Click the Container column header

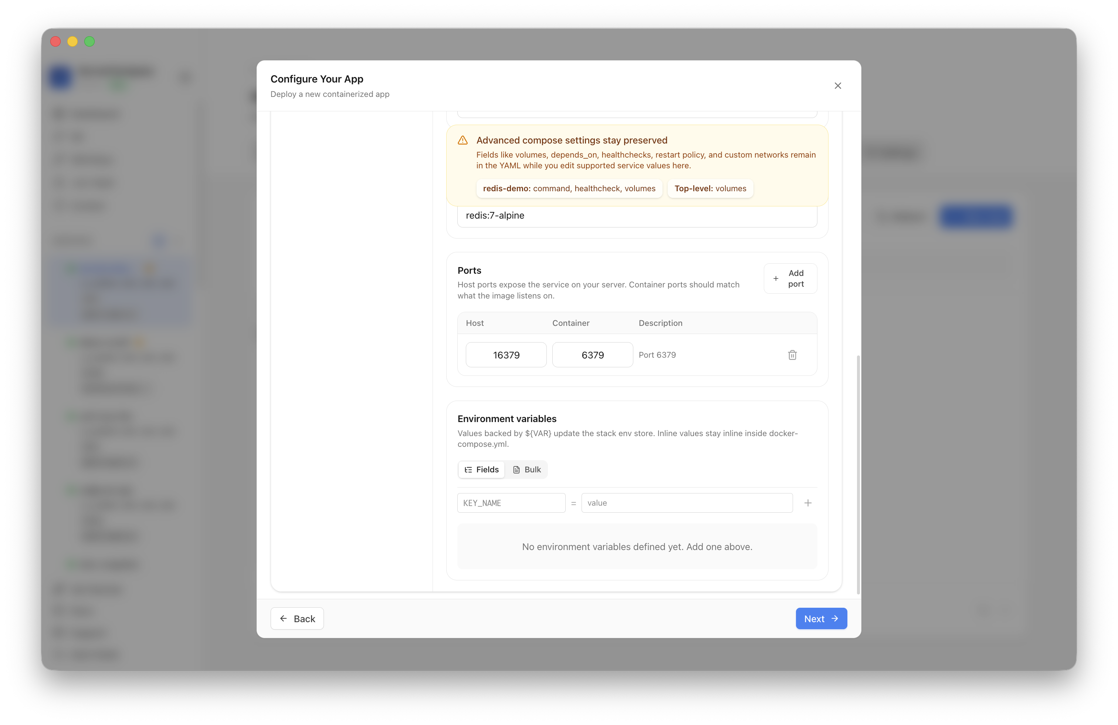[570, 323]
